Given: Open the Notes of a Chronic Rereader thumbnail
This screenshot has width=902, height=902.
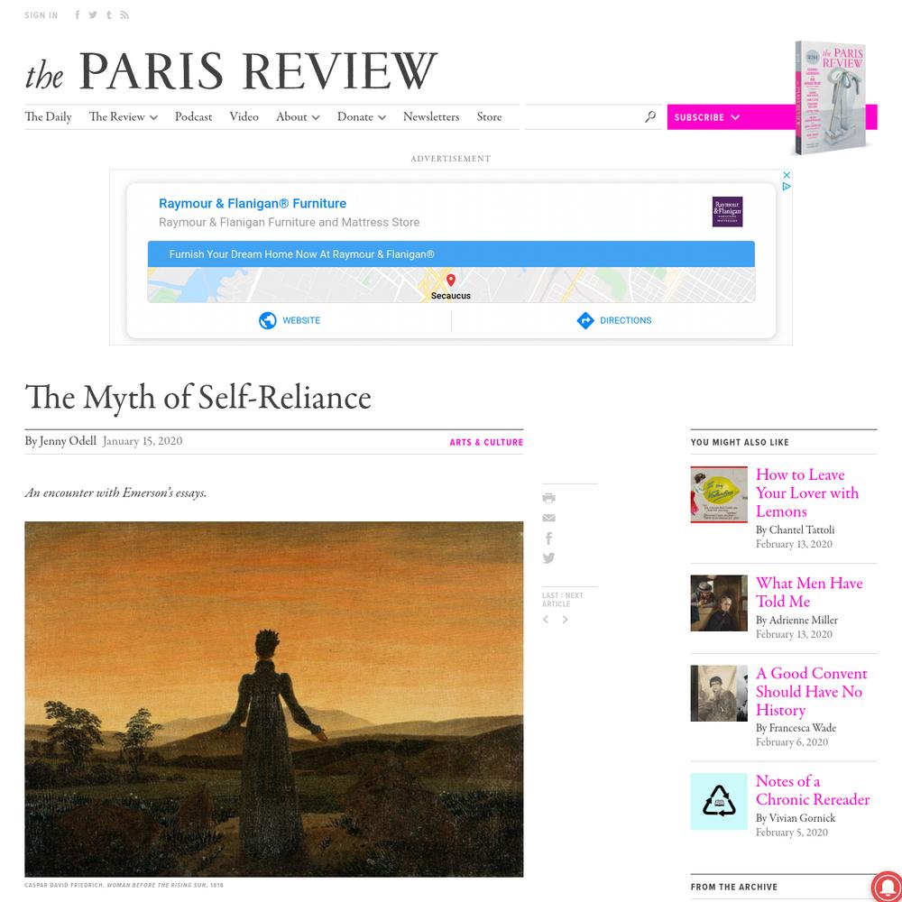Looking at the screenshot, I should click(719, 801).
